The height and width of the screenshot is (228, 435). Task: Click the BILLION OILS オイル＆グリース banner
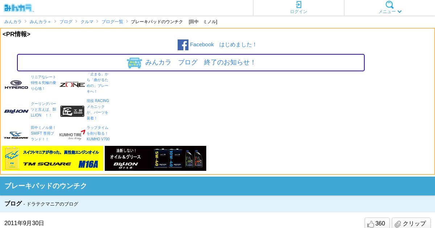156,158
